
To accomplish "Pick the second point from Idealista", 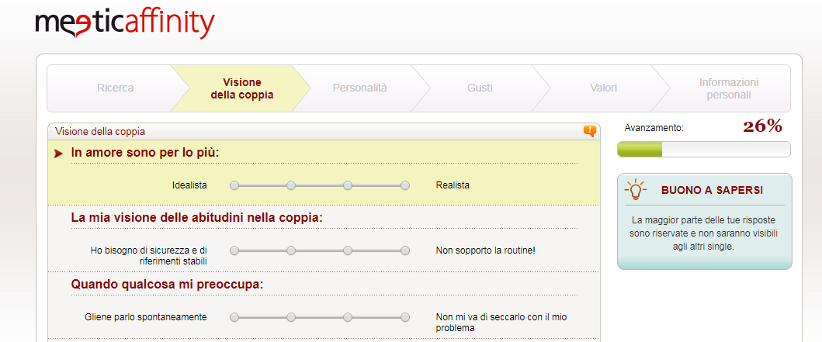I will (x=291, y=185).
